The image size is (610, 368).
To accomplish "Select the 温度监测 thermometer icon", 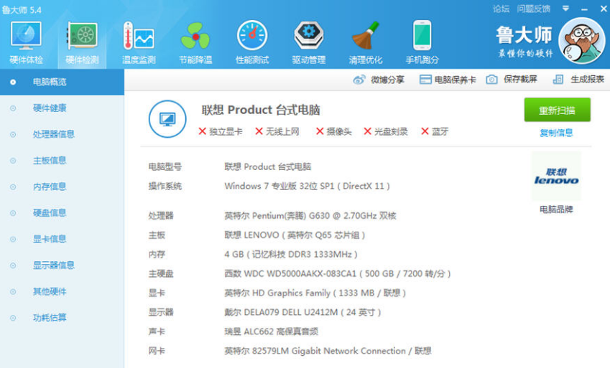I will 139,37.
